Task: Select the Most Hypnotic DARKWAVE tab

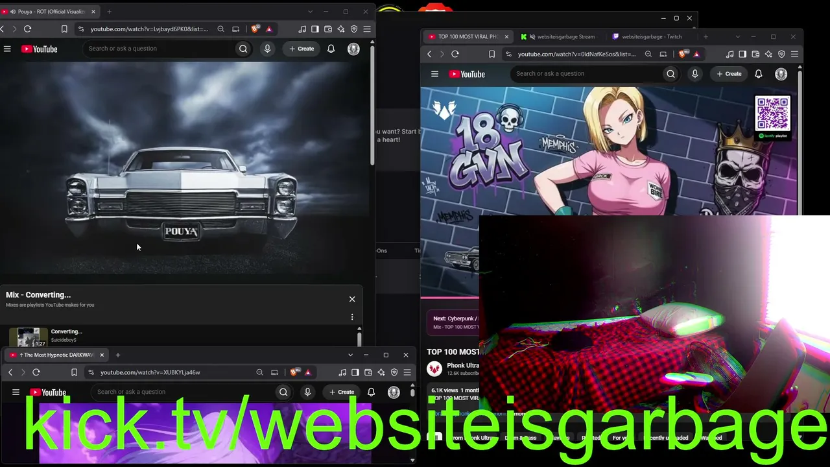Action: pyautogui.click(x=57, y=355)
